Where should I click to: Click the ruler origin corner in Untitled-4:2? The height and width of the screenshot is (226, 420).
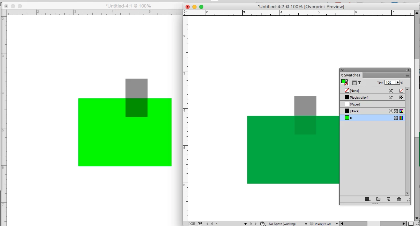pyautogui.click(x=186, y=13)
